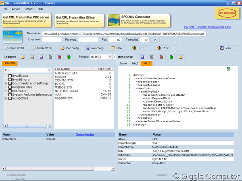Click the Response open folder icon

(x=181, y=57)
